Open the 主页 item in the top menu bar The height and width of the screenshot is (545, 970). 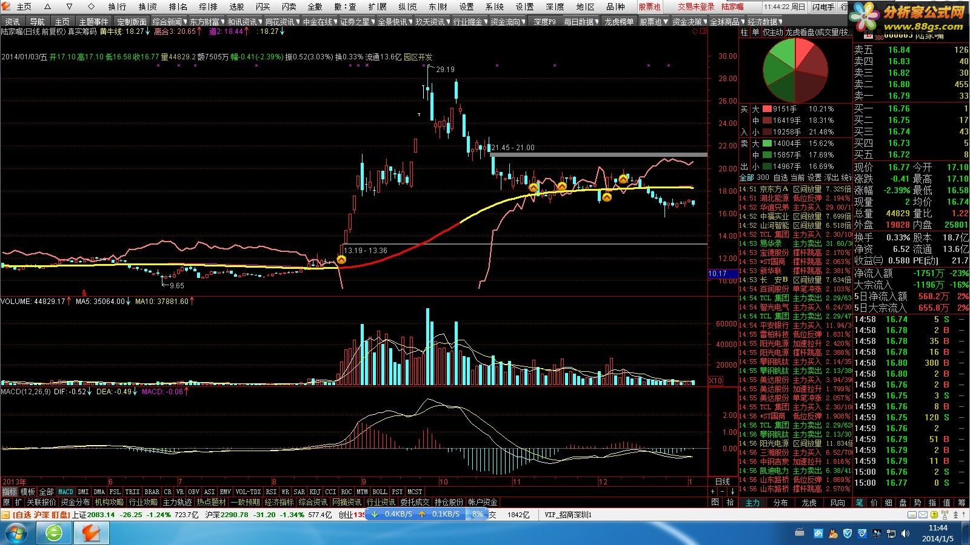tap(24, 7)
